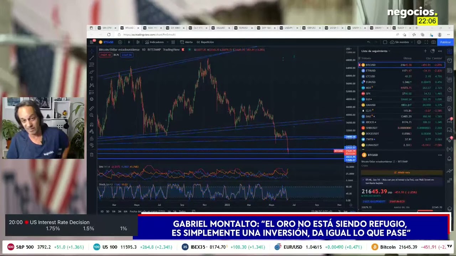Select XAUUSD row in watchlist
Image resolution: width=456 pixels, height=256 pixels.
click(x=402, y=105)
